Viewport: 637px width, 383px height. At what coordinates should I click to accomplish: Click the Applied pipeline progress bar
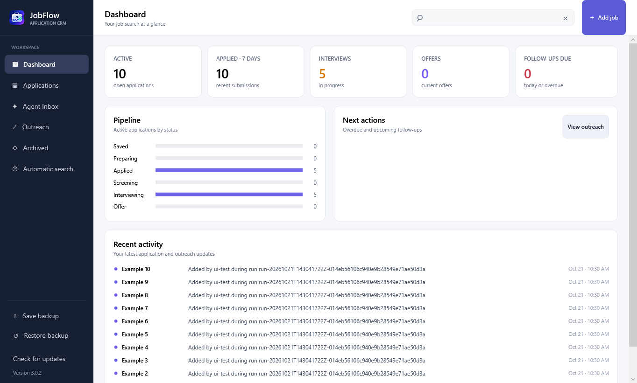[229, 170]
